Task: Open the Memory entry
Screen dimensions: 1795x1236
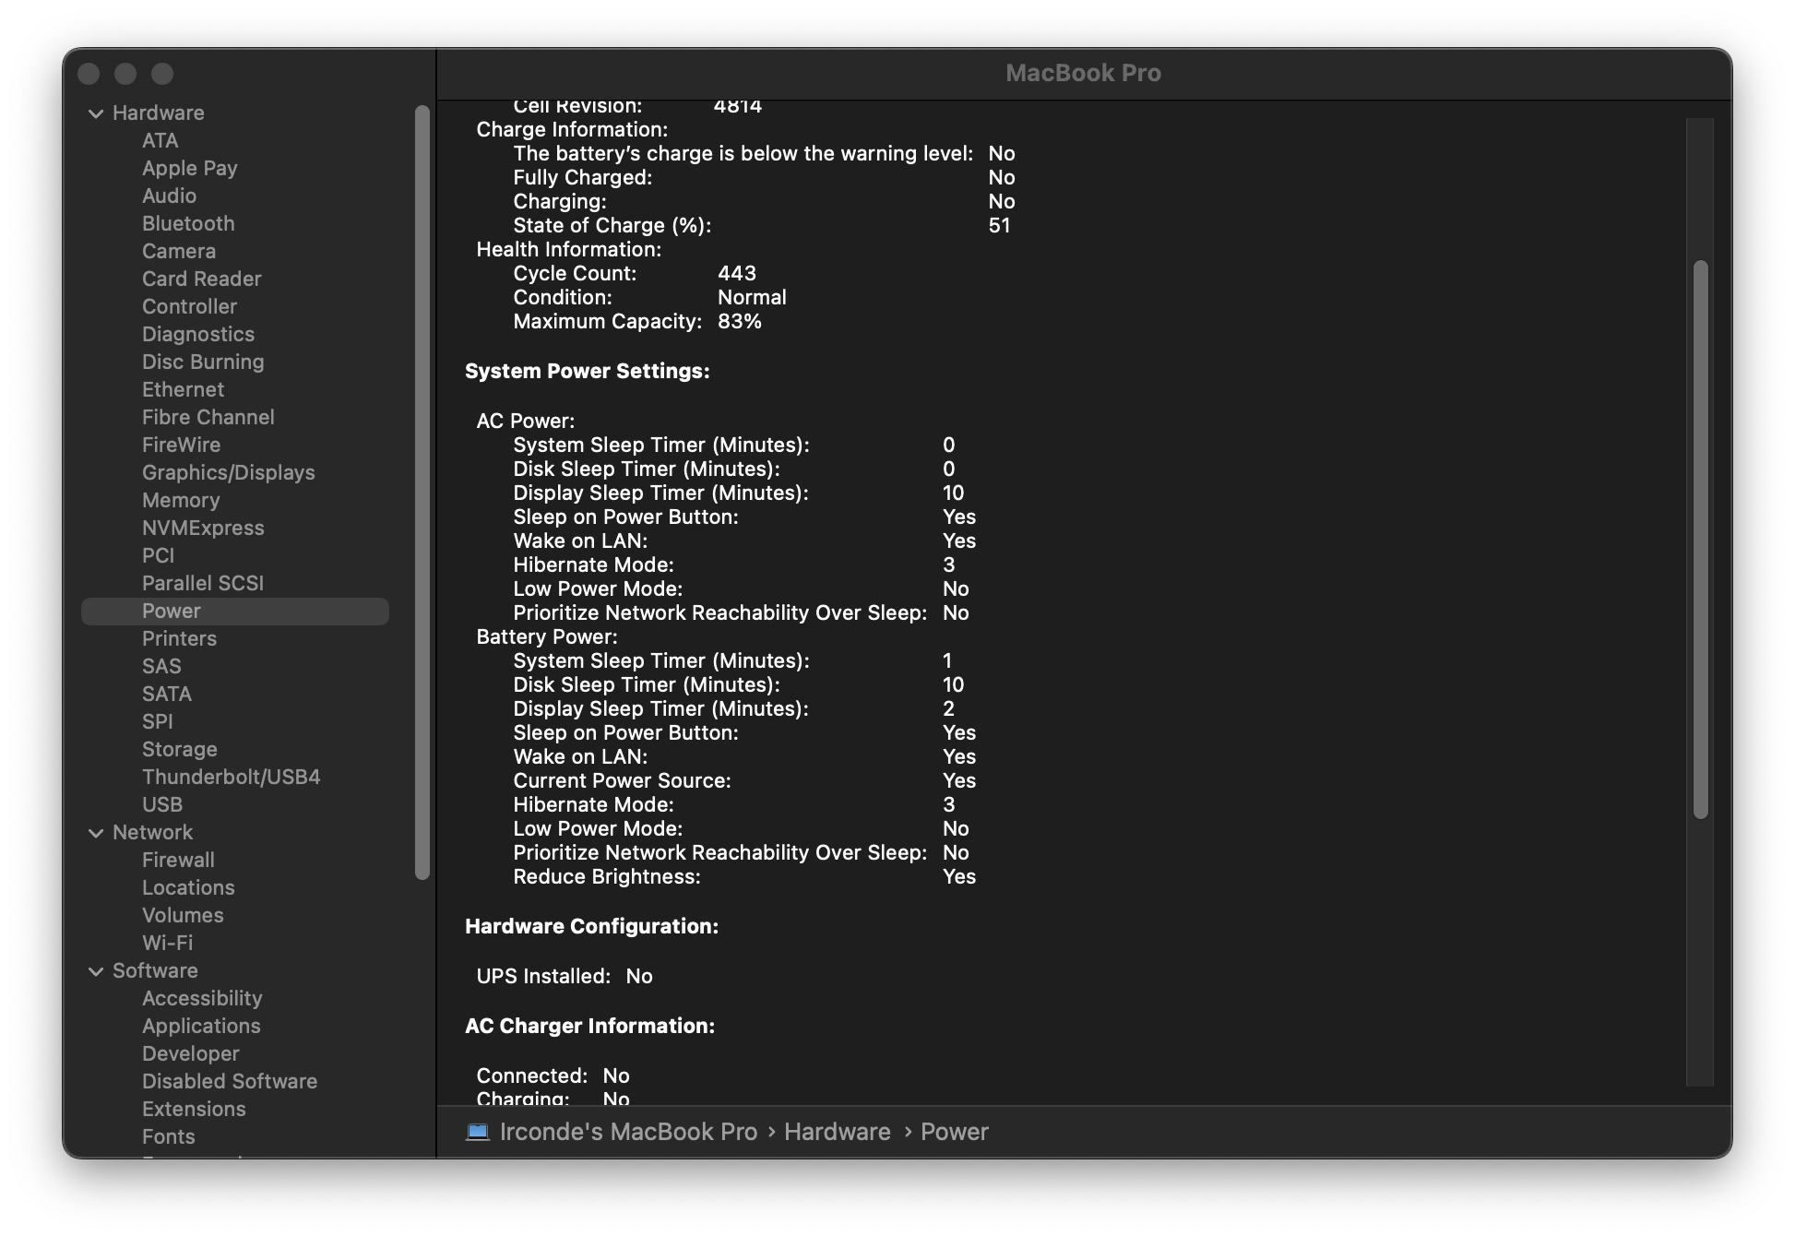Action: (181, 500)
